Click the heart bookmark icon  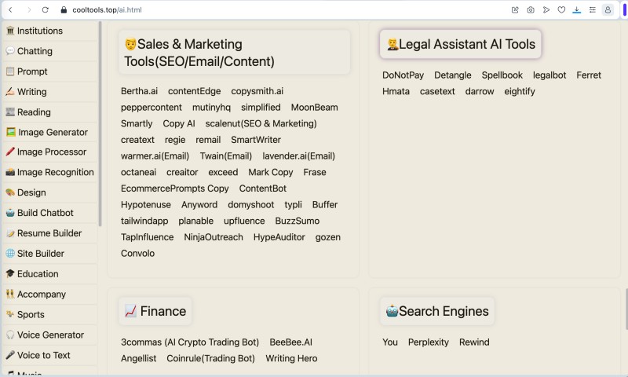tap(561, 10)
